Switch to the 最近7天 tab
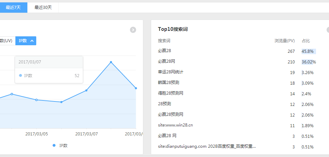The height and width of the screenshot is (157, 329). 13,8
